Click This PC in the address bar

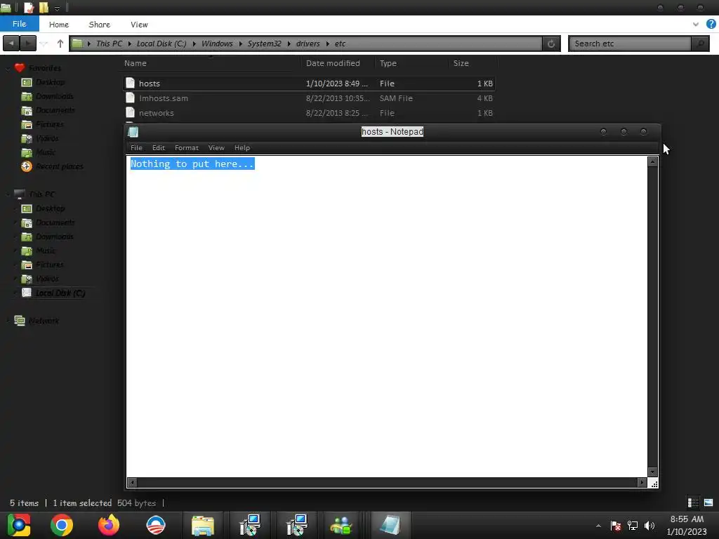(x=109, y=44)
